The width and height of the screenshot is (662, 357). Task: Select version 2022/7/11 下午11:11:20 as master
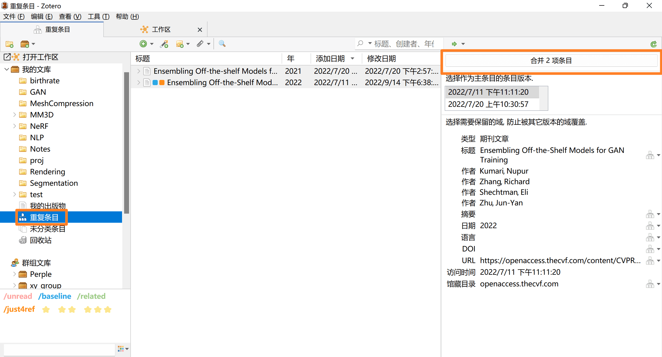coord(488,92)
